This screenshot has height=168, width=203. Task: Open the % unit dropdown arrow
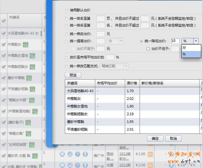click(196, 41)
